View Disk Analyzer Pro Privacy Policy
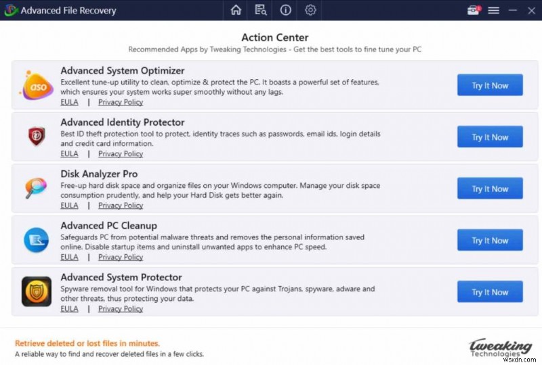 (121, 205)
